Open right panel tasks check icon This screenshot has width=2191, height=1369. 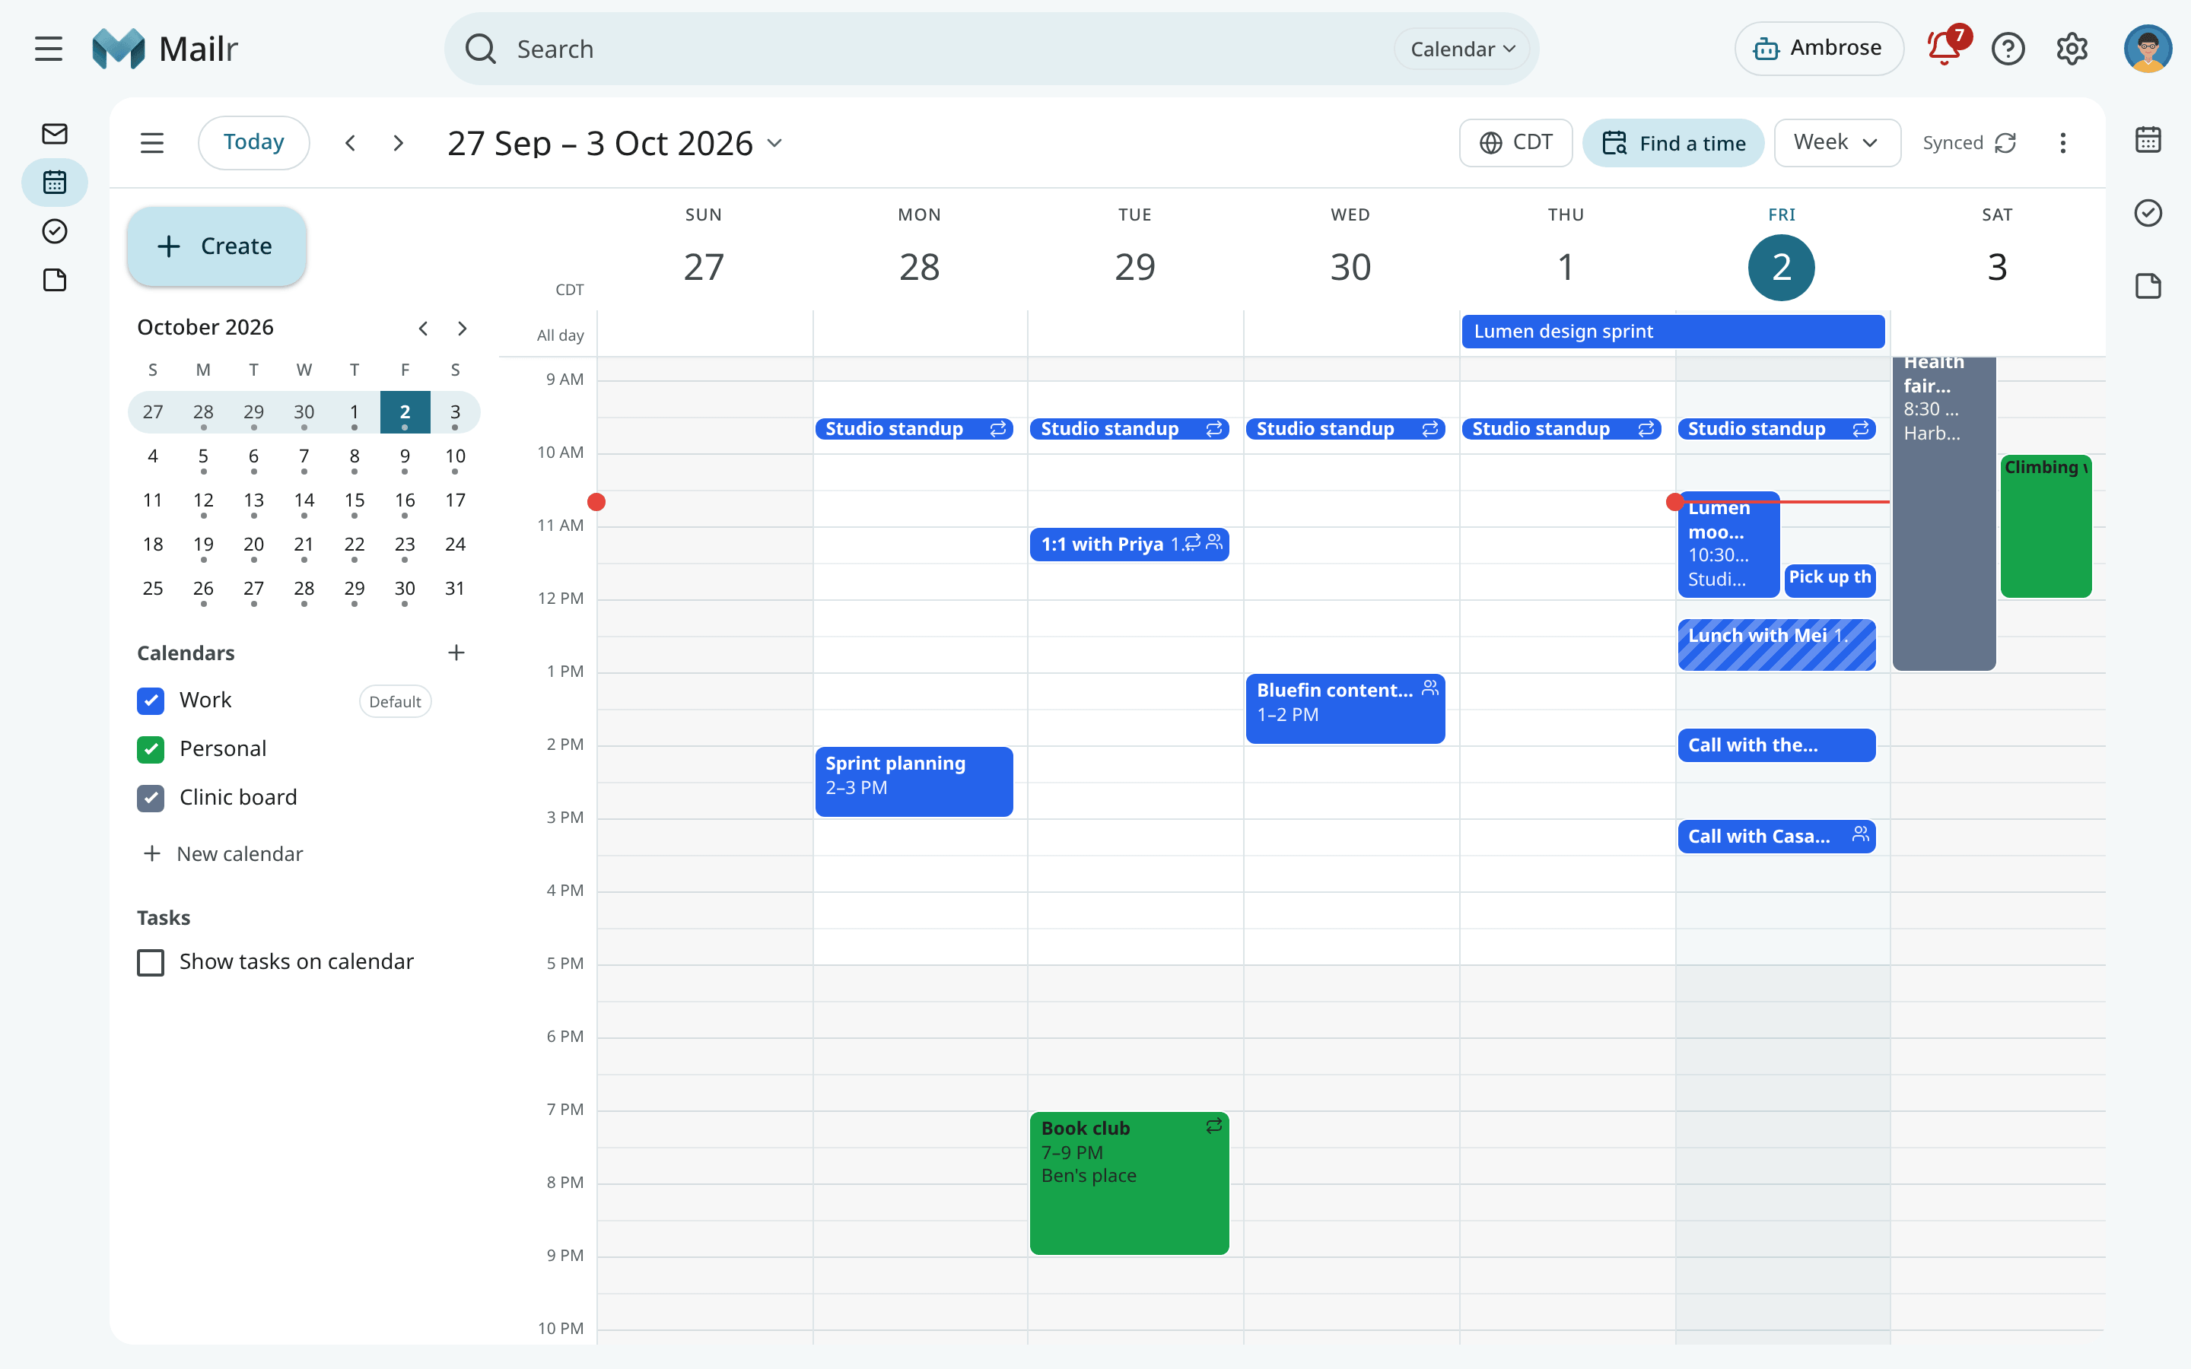[x=2148, y=213]
